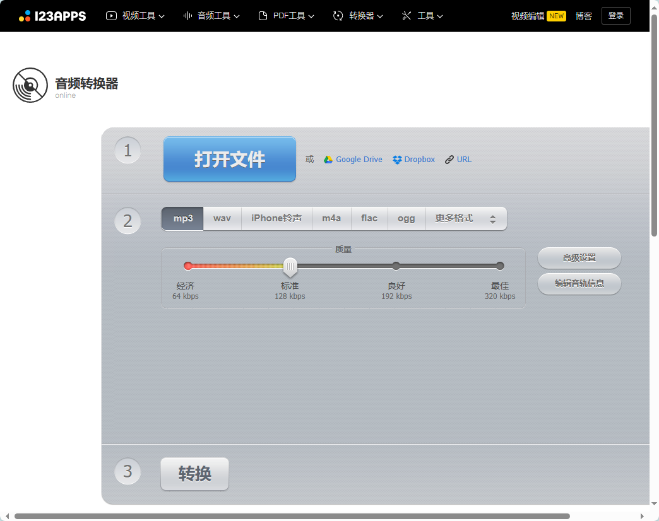
Task: Open the 博客 blog link
Action: pyautogui.click(x=583, y=16)
